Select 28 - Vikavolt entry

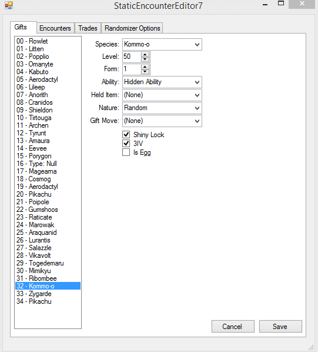pyautogui.click(x=48, y=255)
